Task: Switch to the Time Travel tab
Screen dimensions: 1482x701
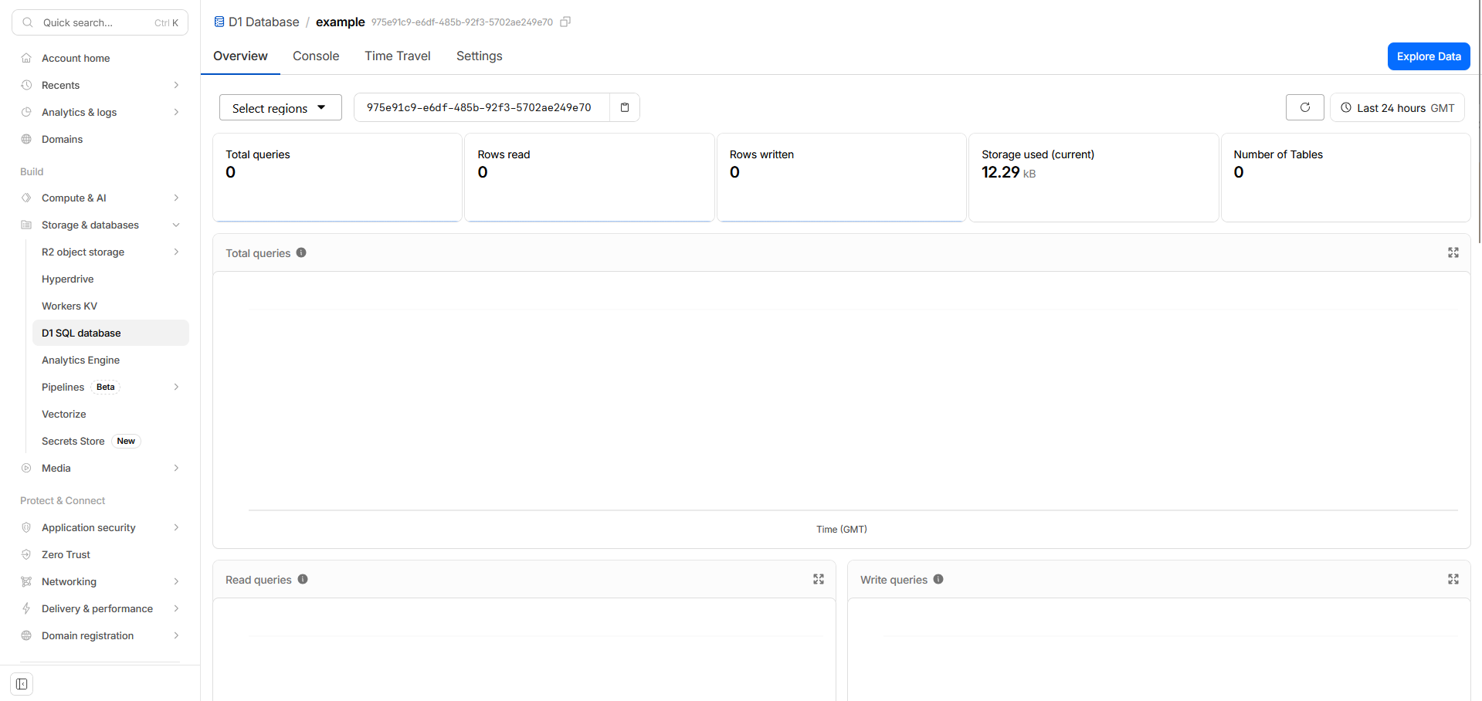Action: (x=397, y=56)
